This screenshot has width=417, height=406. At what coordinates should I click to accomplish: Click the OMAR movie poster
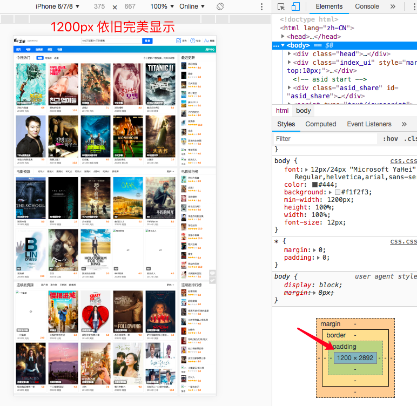click(x=128, y=198)
